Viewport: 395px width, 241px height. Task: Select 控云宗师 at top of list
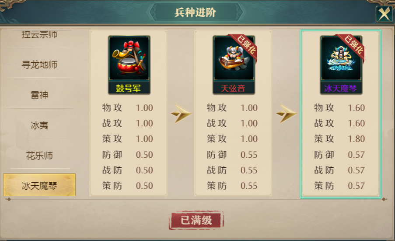pos(39,34)
